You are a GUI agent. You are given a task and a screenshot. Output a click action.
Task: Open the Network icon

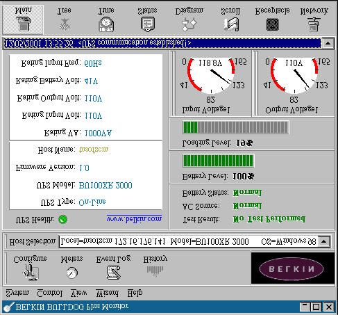click(x=314, y=24)
